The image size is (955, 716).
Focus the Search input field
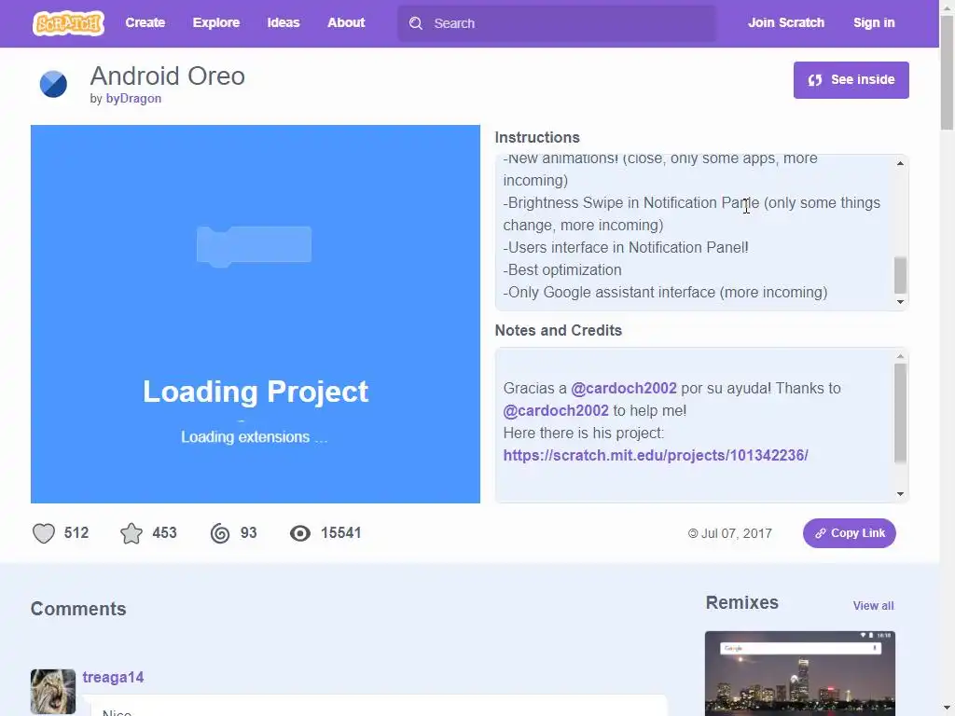pos(557,23)
